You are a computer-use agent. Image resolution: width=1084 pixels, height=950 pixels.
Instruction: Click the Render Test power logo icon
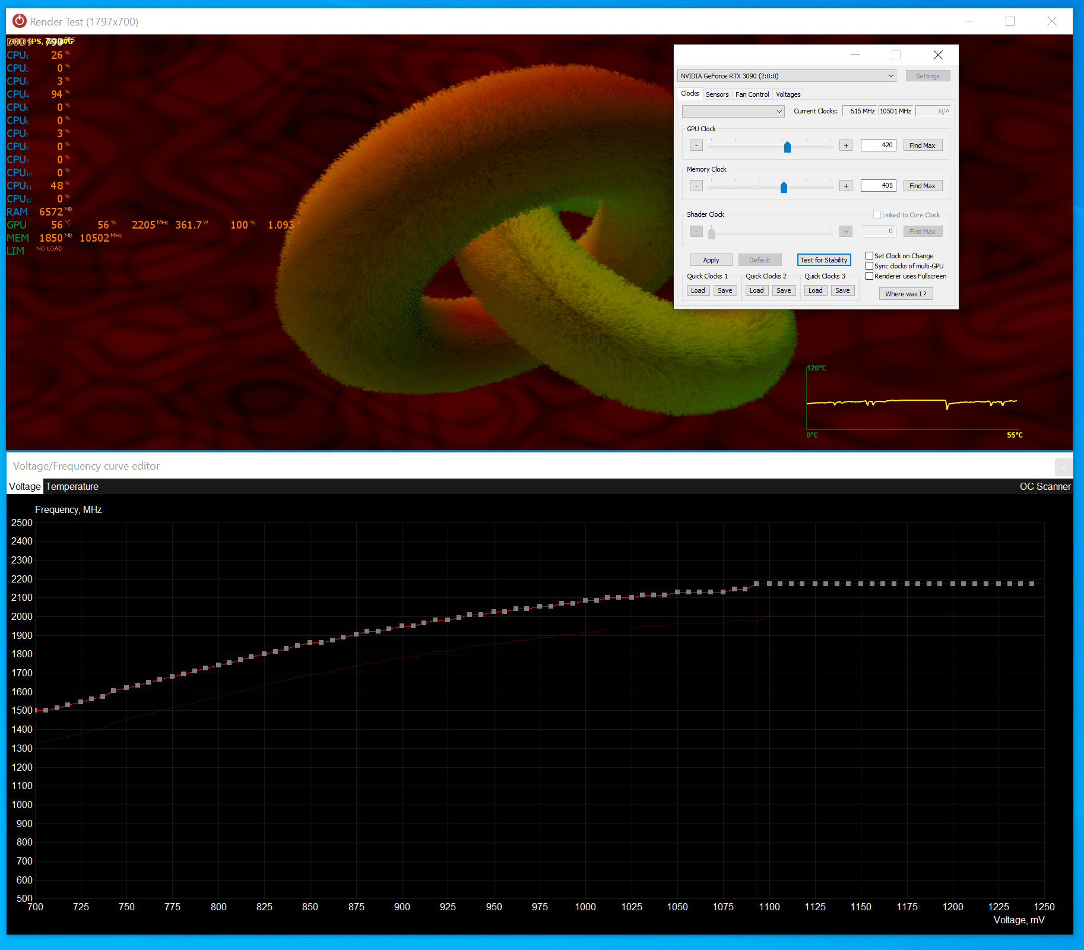pos(20,21)
